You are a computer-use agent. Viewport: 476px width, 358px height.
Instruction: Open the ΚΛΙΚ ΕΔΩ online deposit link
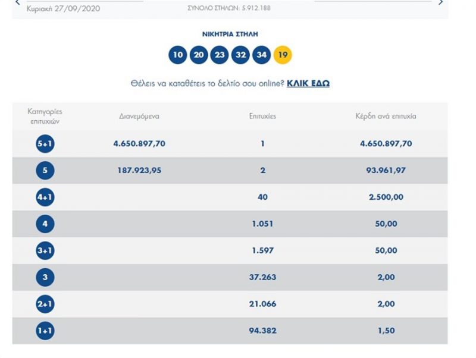tap(308, 84)
